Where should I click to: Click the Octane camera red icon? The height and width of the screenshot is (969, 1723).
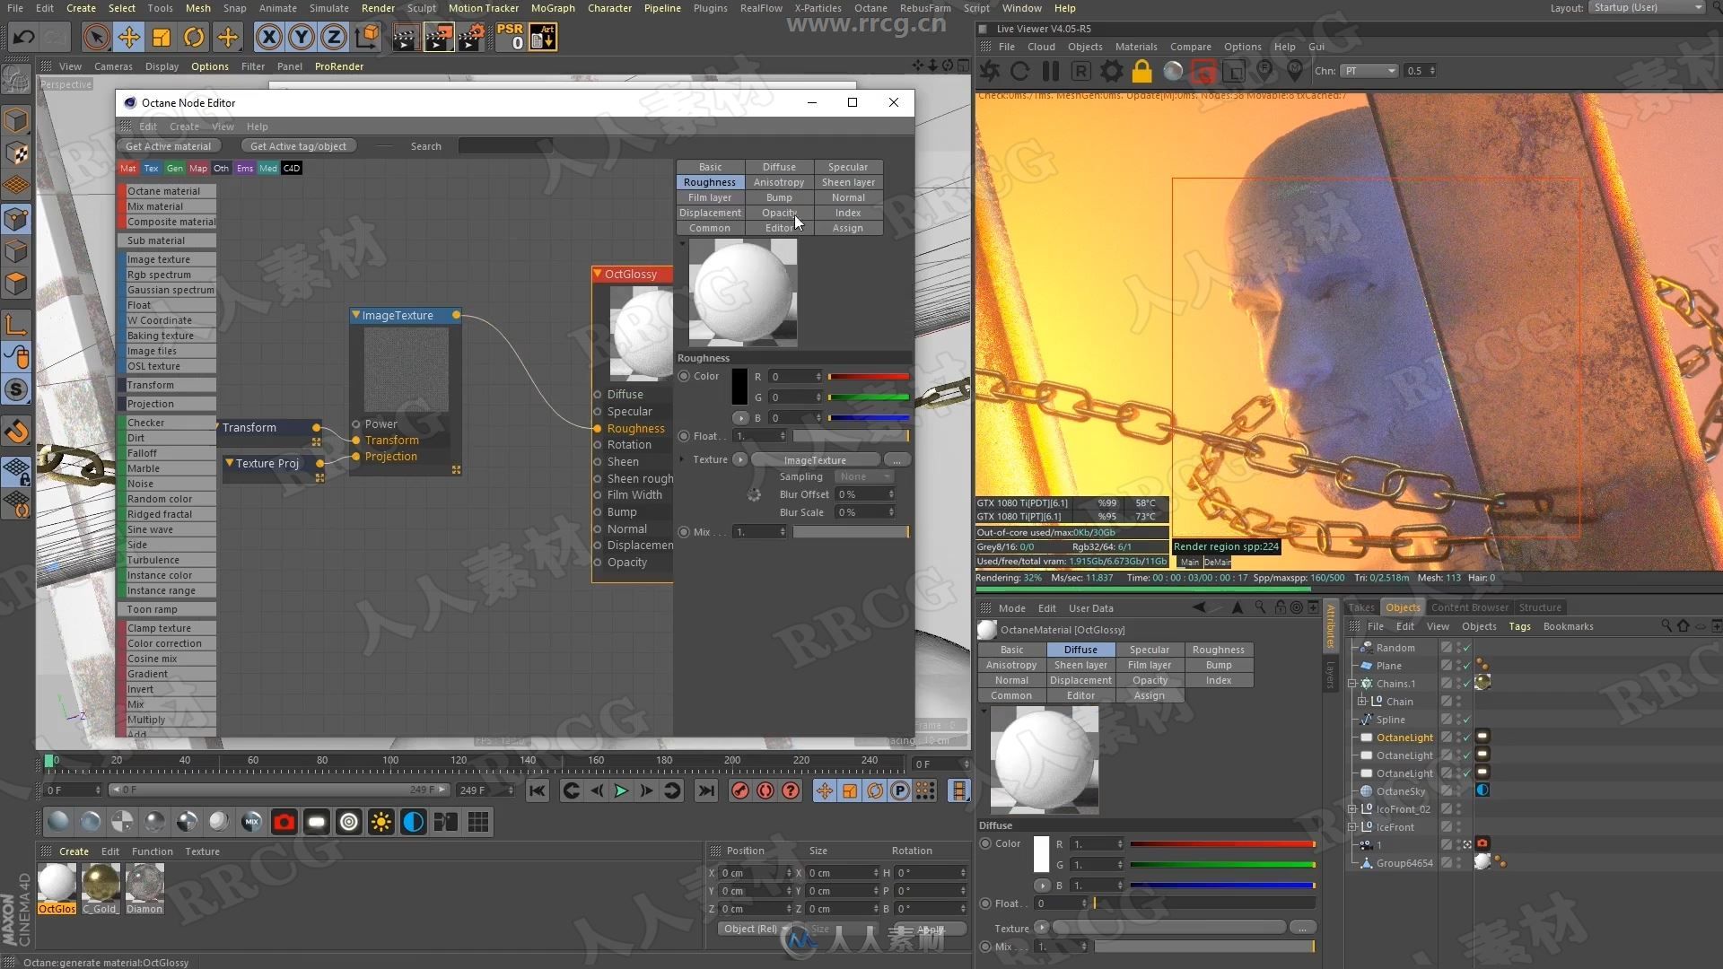(x=284, y=821)
